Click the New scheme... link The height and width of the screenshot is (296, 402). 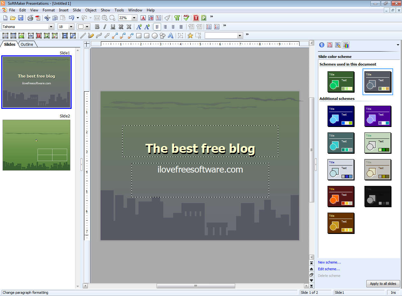[x=329, y=262]
